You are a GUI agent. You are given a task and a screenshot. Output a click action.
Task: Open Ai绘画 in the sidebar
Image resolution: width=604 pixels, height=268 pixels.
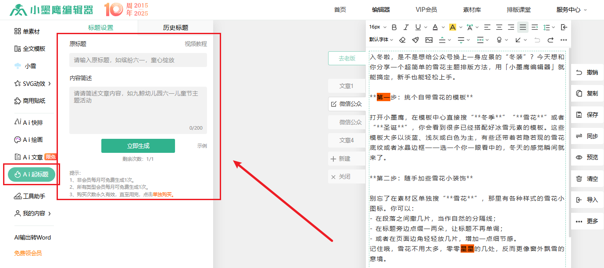pos(29,140)
